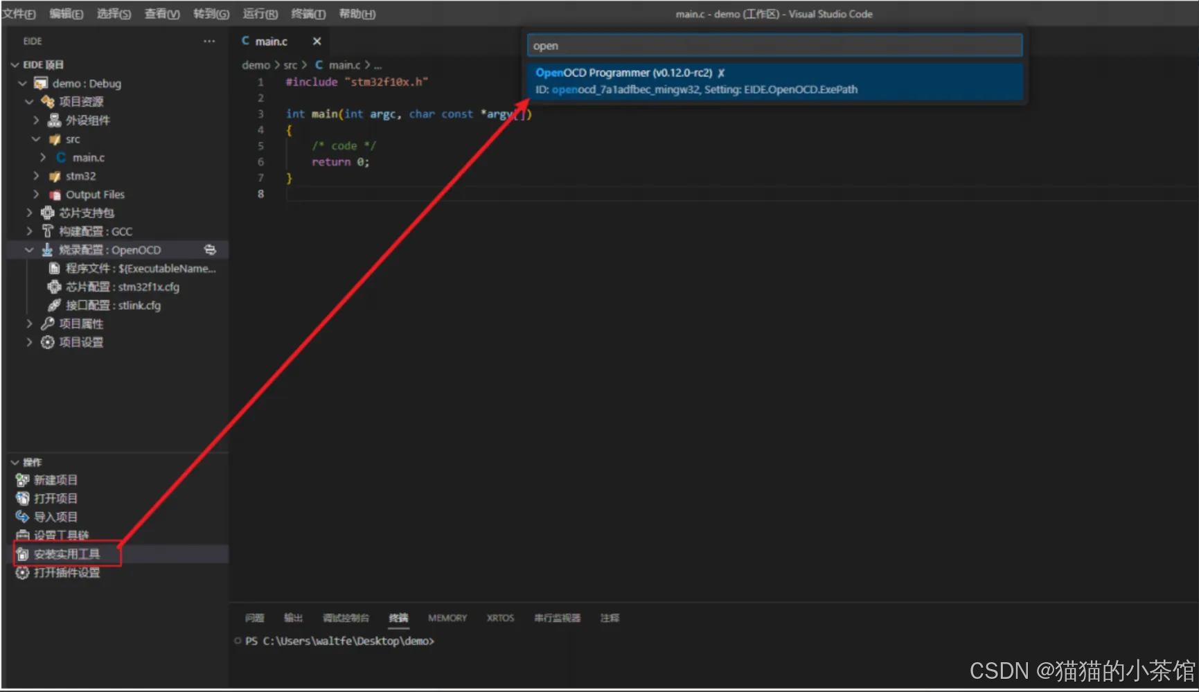Screen dimensions: 1199x692
Task: Expand the 外设组件 folder
Action: (x=36, y=121)
